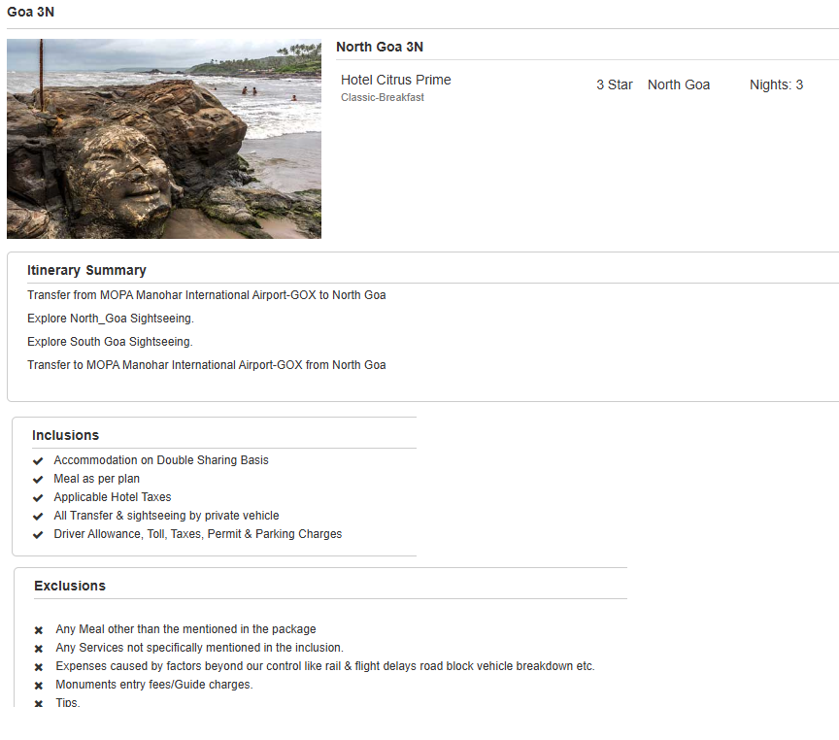Viewport: 839px width, 740px height.
Task: Click 'Monuments entry fees/Guide charges.' exclusion text
Action: [154, 685]
